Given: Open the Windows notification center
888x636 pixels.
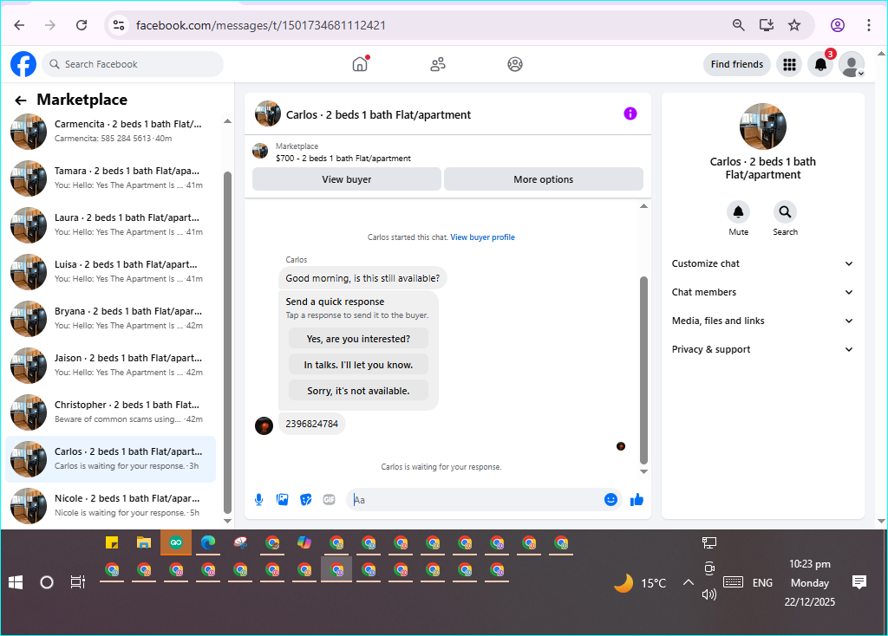Looking at the screenshot, I should [x=859, y=581].
